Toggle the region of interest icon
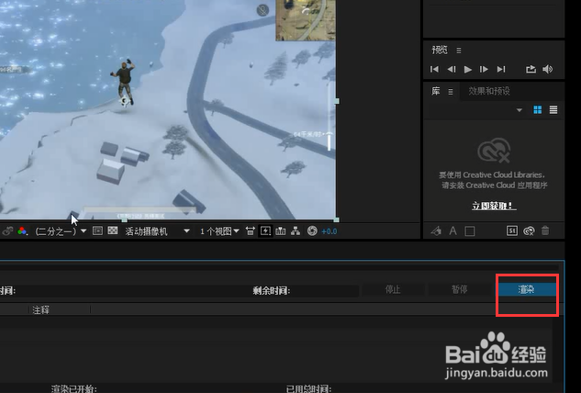 [97, 231]
